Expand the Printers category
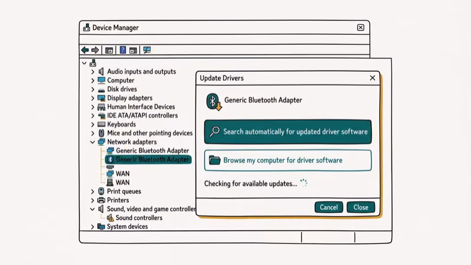This screenshot has height=265, width=471. pos(92,200)
